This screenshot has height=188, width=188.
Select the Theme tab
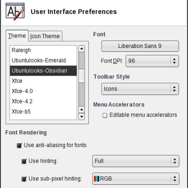tap(17, 36)
